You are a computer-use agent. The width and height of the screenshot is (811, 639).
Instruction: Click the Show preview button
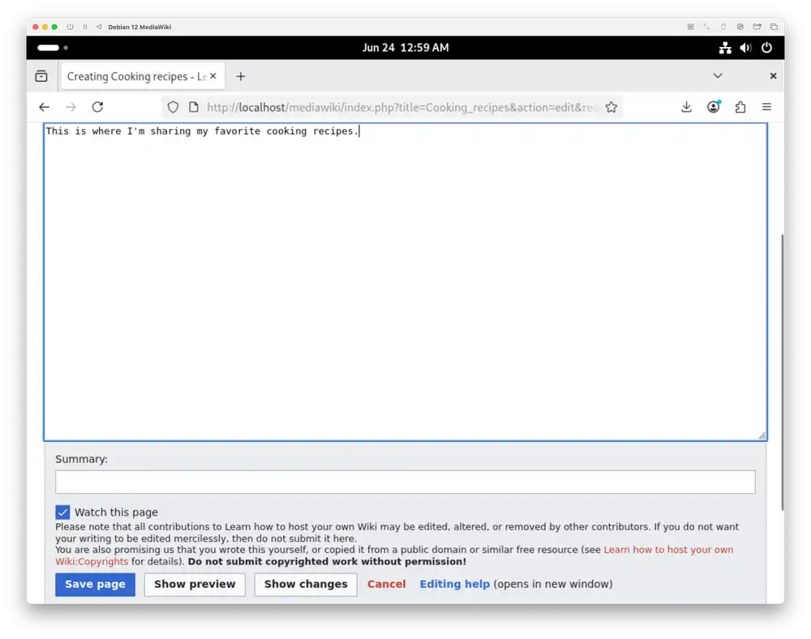pos(195,584)
